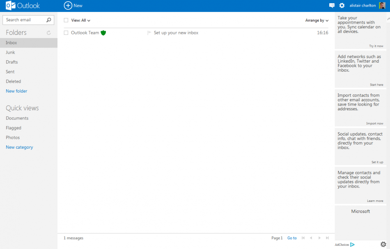390x249 pixels.
Task: Expand the Arrange by dropdown
Action: point(317,20)
